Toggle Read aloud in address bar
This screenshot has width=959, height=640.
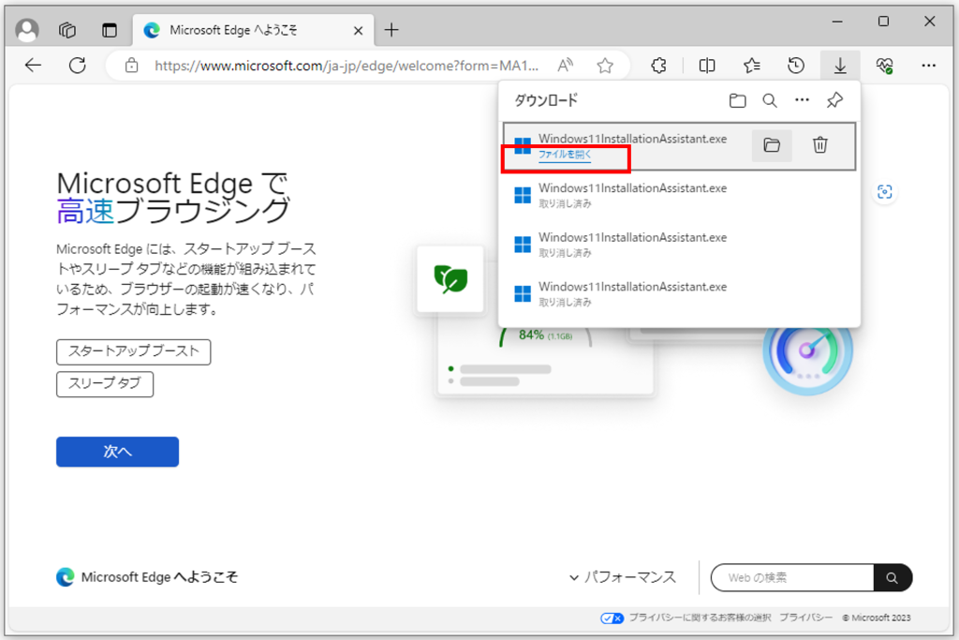coord(565,65)
